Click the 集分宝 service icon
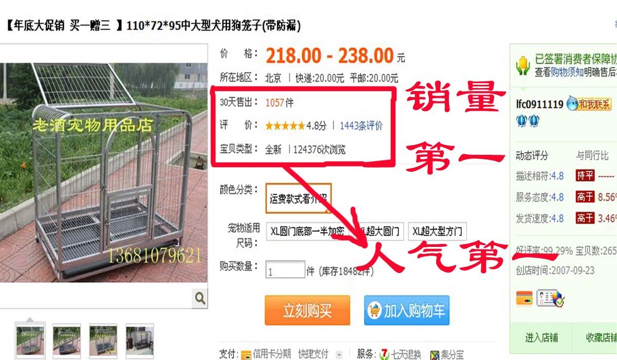Image resolution: width=617 pixels, height=360 pixels. pyautogui.click(x=434, y=355)
